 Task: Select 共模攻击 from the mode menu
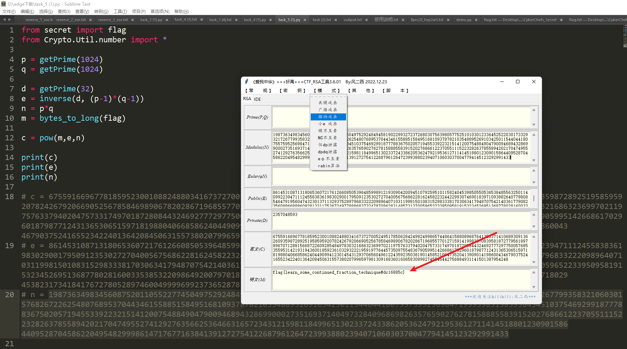point(328,103)
